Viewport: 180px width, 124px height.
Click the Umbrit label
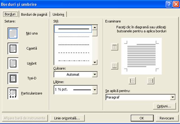tap(32, 63)
